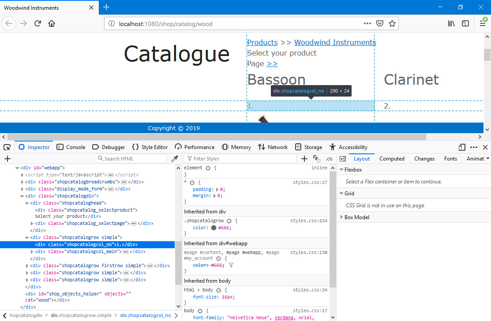
Task: Select the div.shopcatalogrow.simple breadcrumb
Action: click(81, 315)
